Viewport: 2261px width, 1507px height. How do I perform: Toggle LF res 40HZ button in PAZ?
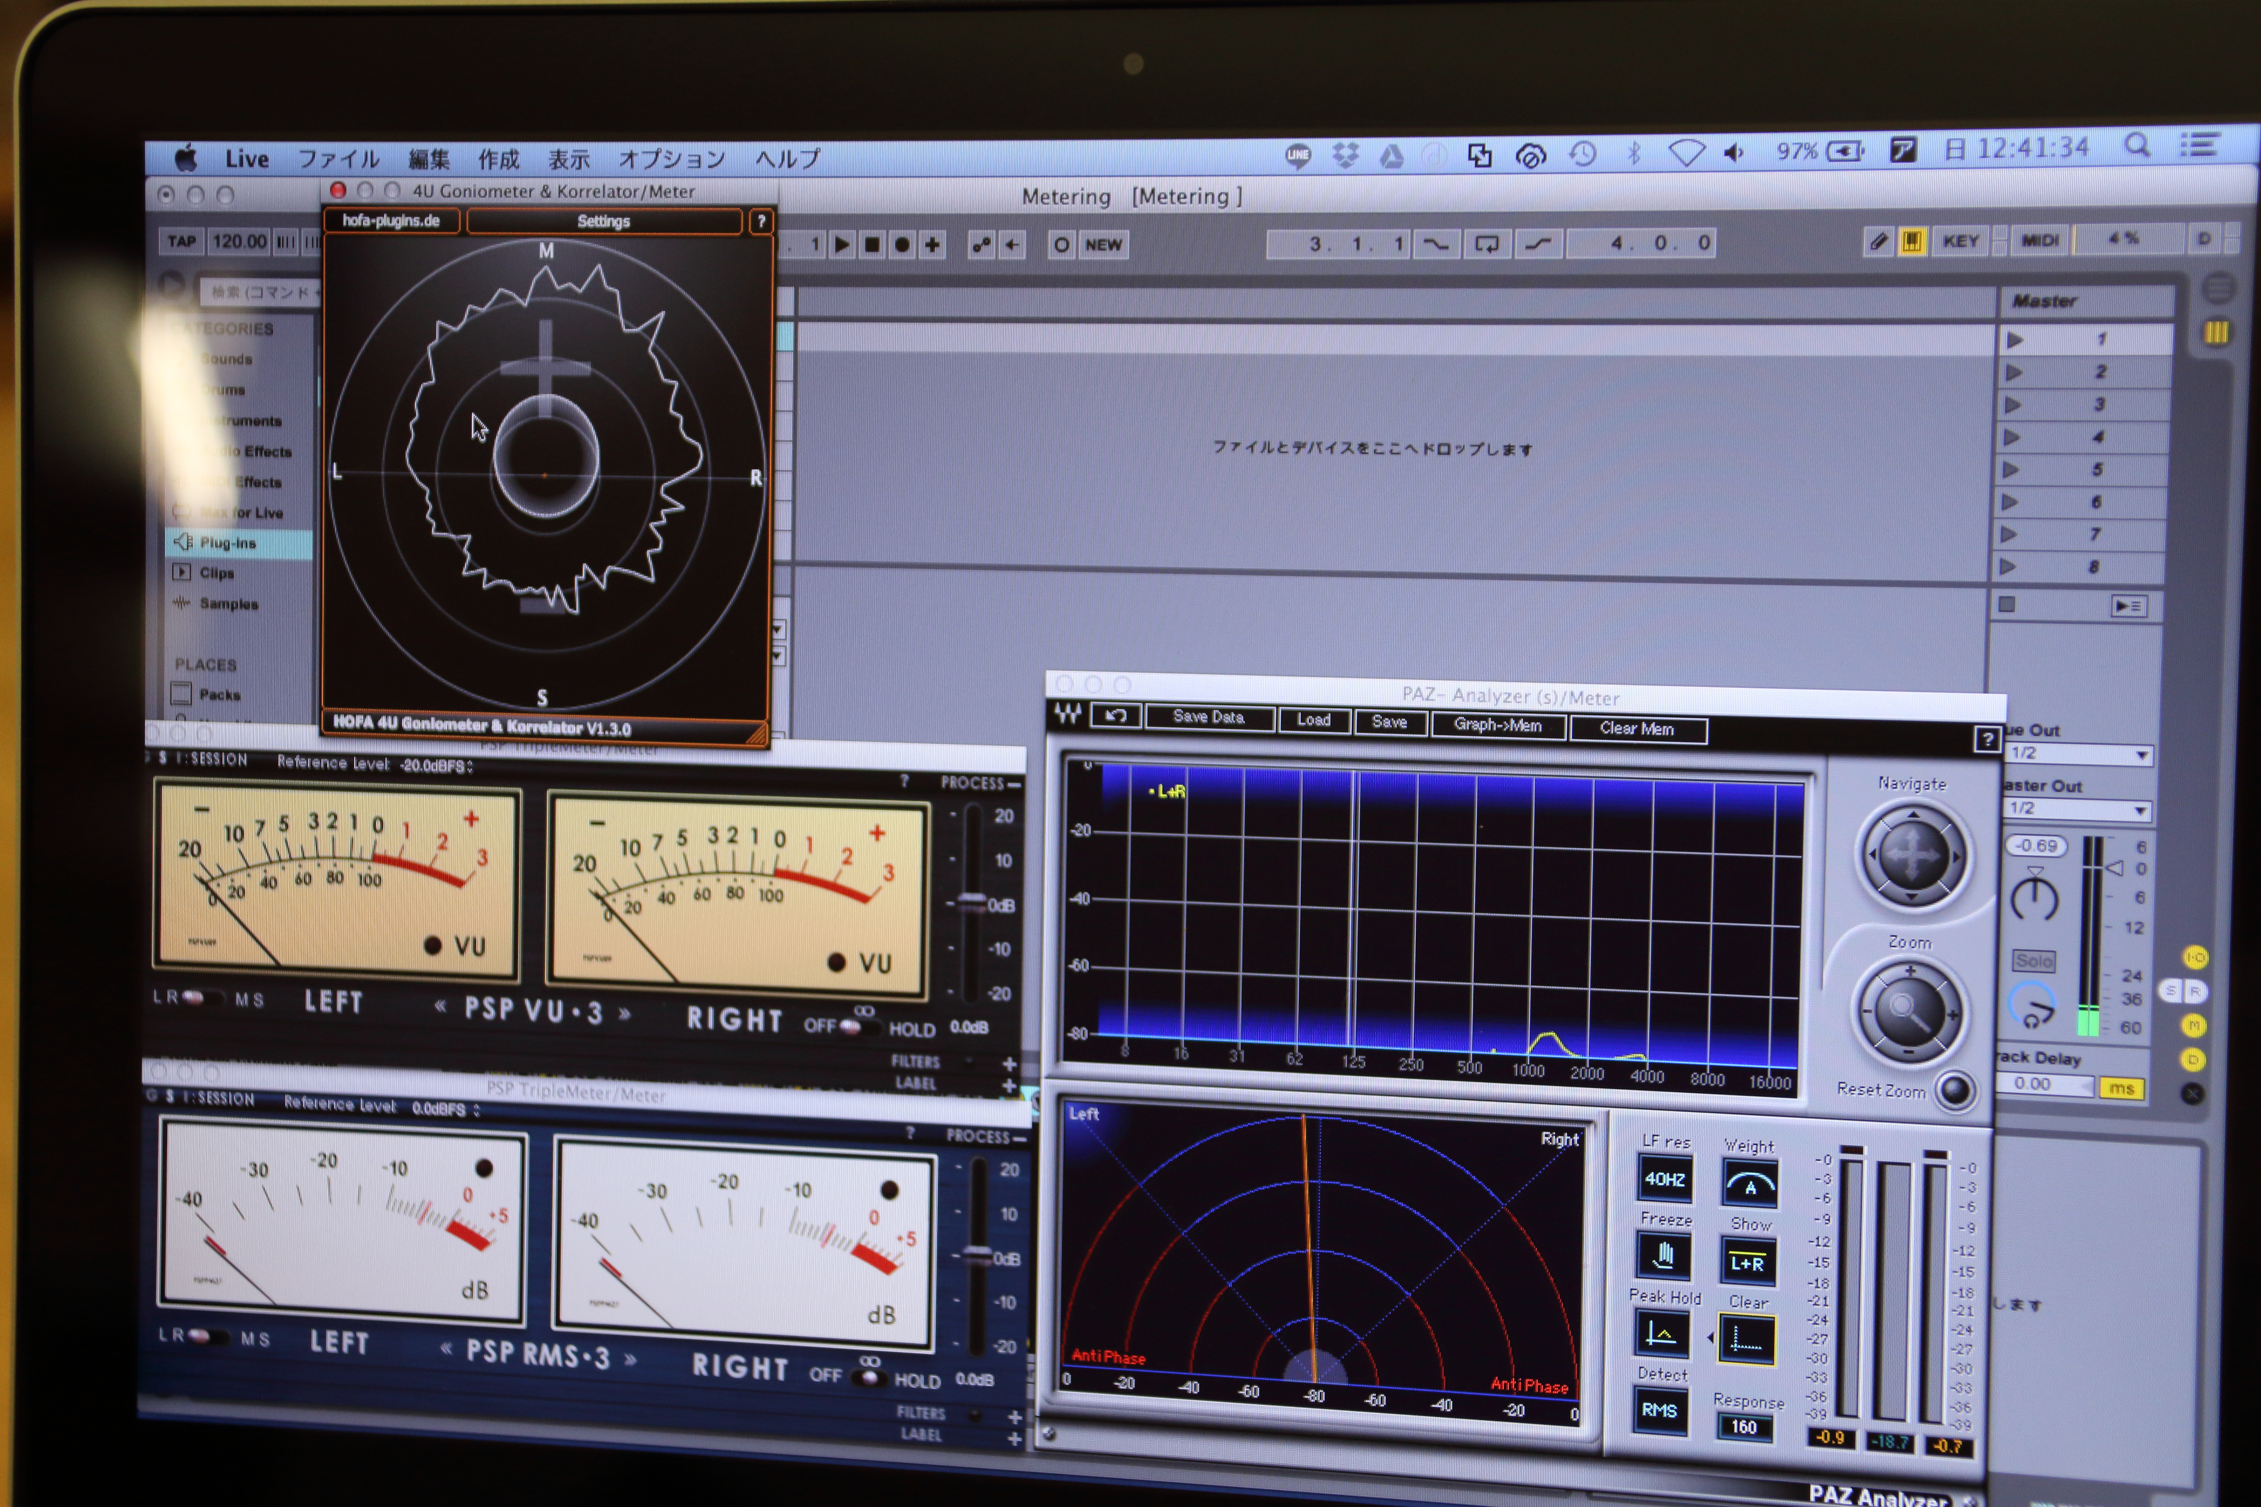1664,1178
